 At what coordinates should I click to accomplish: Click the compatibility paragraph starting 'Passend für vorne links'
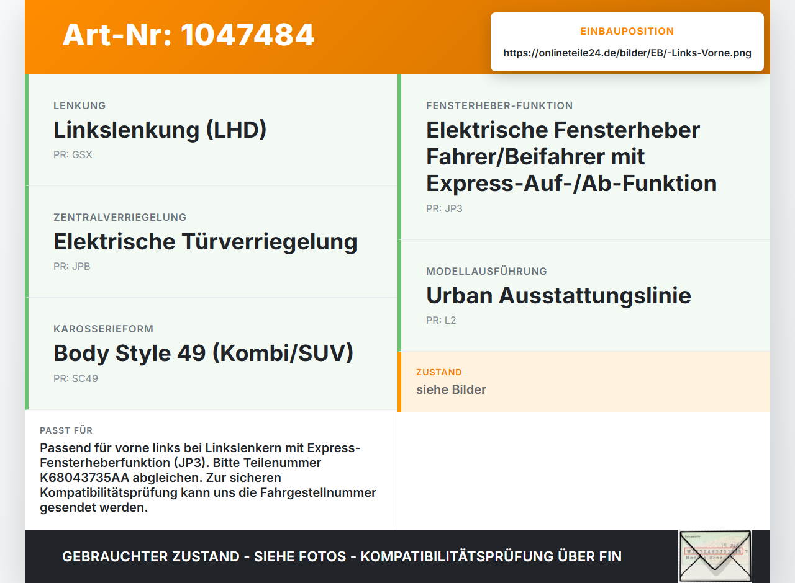click(208, 478)
